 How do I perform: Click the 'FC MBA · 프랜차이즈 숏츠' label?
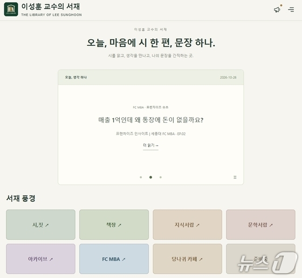[x=150, y=108]
